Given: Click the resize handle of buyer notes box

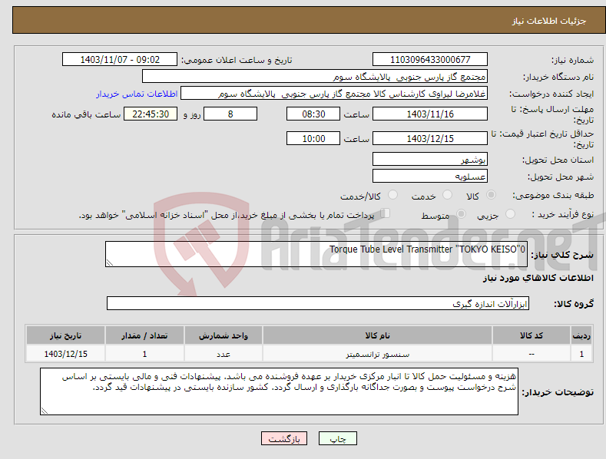Looking at the screenshot, I should pyautogui.click(x=44, y=411).
